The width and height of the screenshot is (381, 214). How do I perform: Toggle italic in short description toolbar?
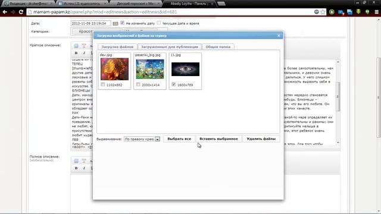84,53
